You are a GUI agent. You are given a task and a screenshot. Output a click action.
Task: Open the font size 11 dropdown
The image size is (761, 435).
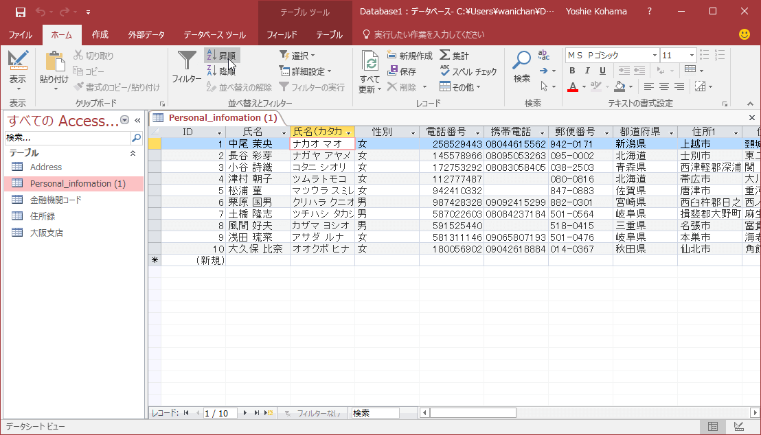click(692, 56)
